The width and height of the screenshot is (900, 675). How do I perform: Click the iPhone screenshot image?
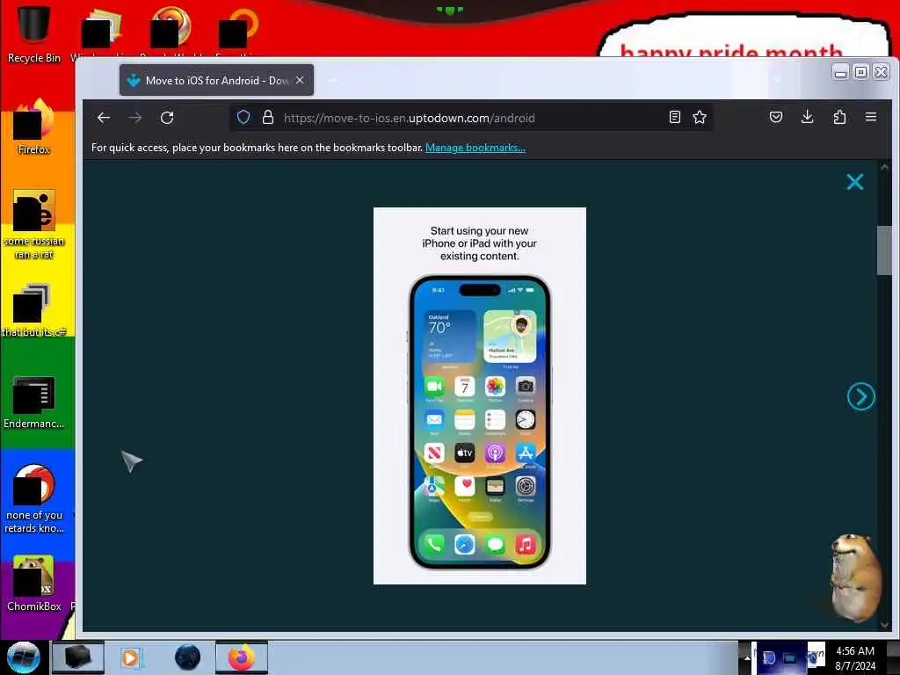click(480, 396)
